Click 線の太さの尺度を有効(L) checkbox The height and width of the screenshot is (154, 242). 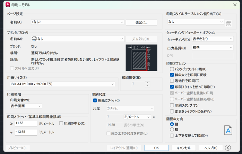108,133
